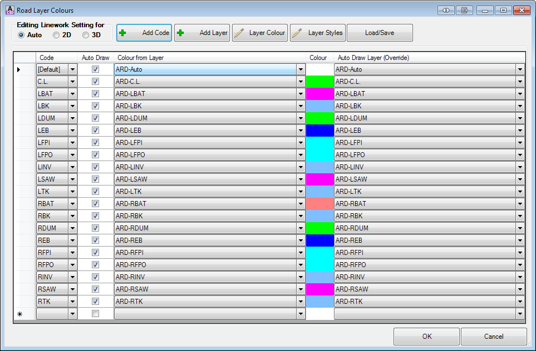Confirm the dialog with OK

(x=426, y=337)
